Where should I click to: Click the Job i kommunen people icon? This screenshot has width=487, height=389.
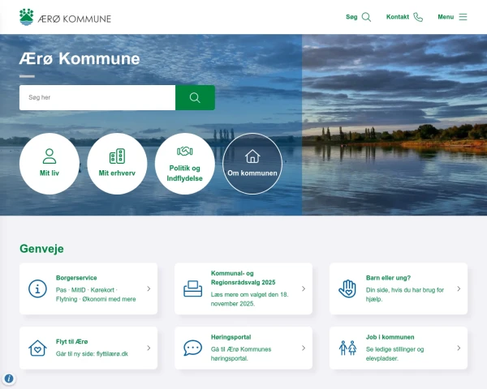(x=347, y=348)
